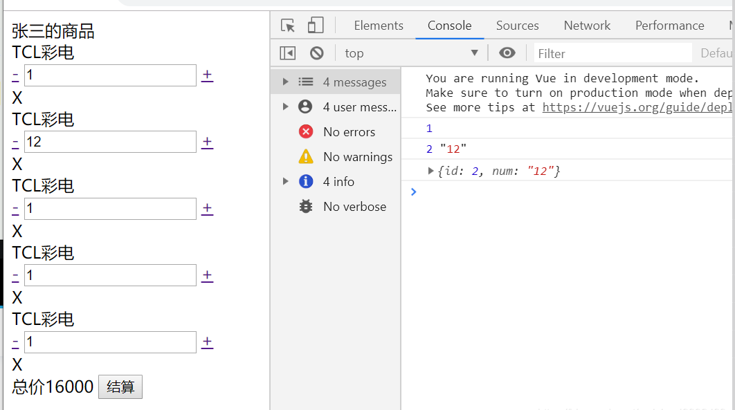
Task: Focus the console Filter field
Action: 613,53
